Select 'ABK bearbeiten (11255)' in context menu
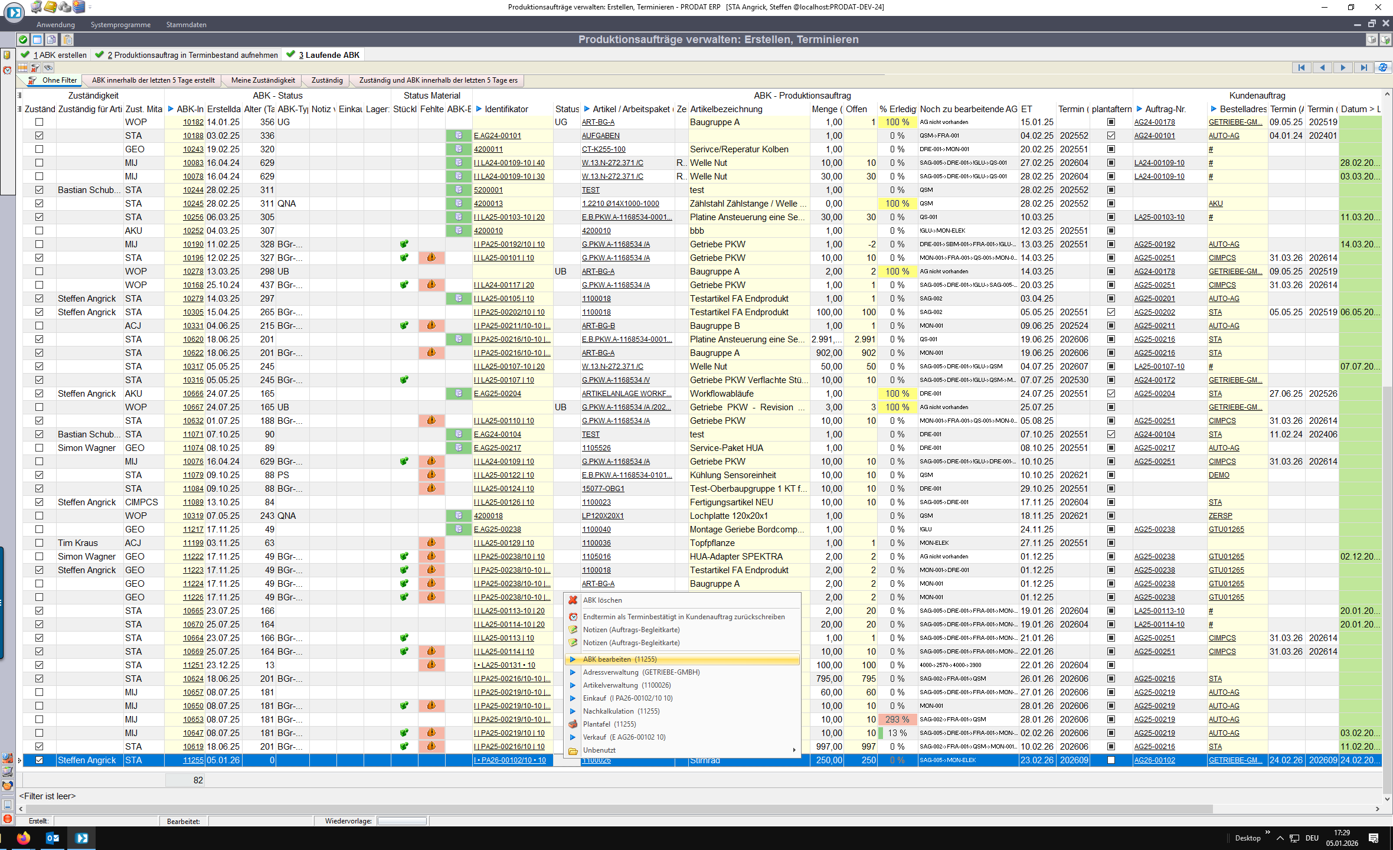1393x850 pixels. [620, 659]
